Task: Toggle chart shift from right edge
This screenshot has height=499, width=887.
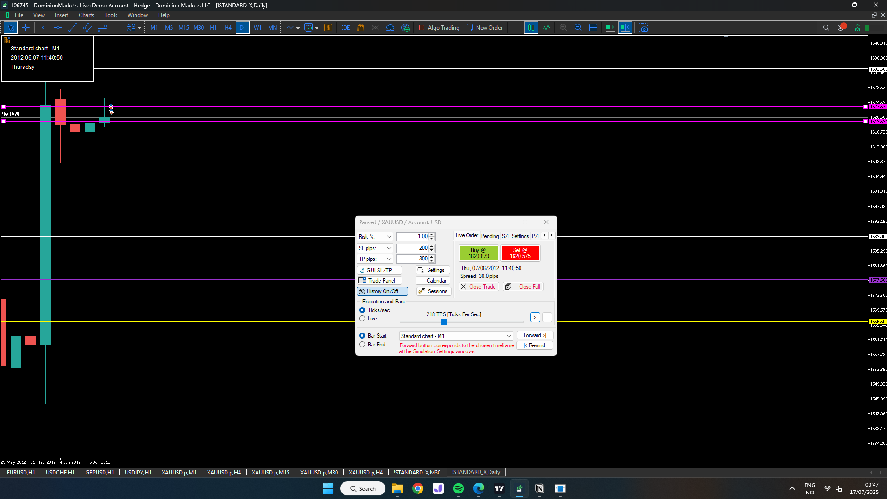Action: pos(625,28)
